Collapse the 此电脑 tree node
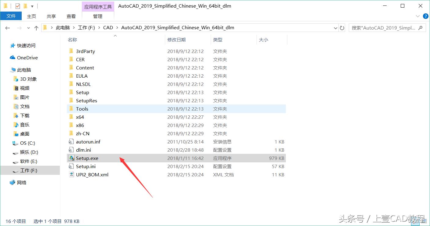 pyautogui.click(x=7, y=70)
